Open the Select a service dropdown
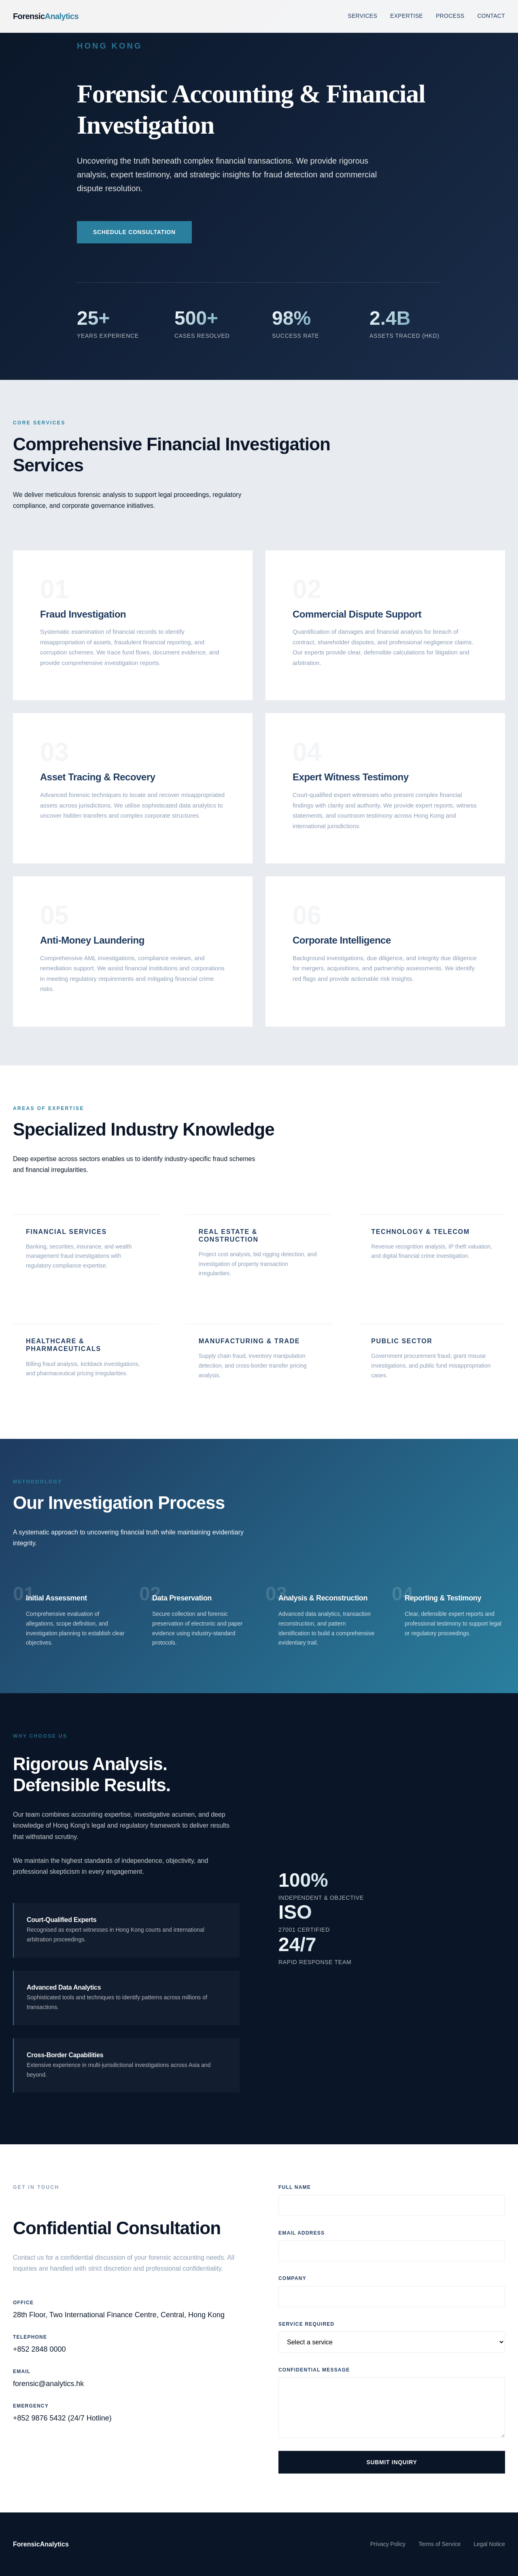 point(391,2342)
